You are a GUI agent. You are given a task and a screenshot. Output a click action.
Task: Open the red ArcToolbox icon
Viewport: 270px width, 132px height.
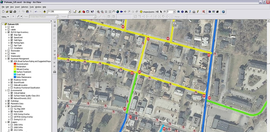tap(84, 12)
